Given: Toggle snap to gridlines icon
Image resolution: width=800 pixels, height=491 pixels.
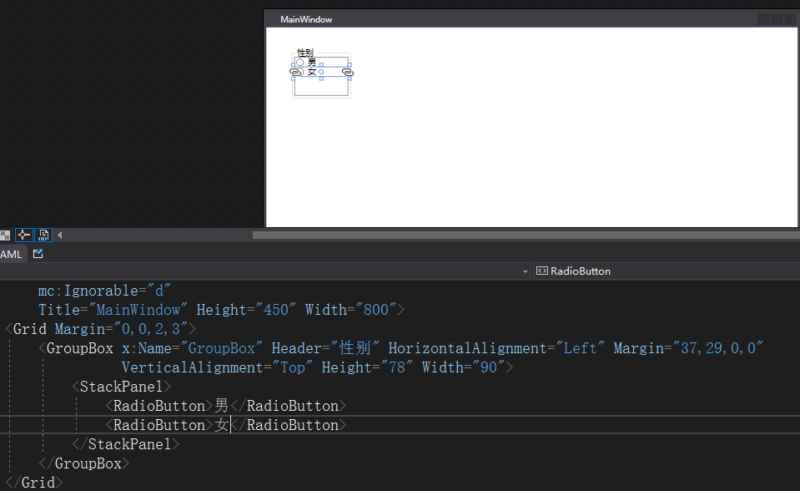Looking at the screenshot, I should click(x=5, y=235).
